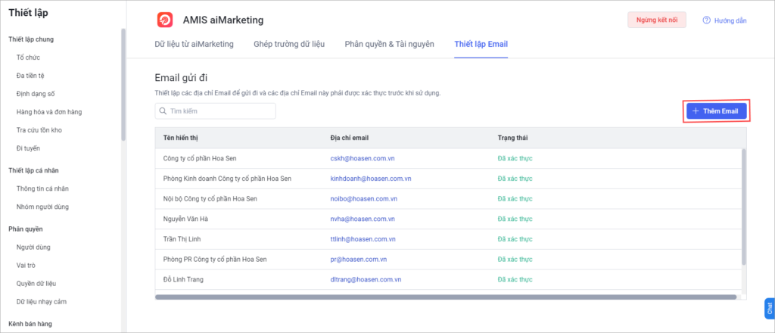Click the Kênh bán hàng heading
The height and width of the screenshot is (333, 775).
pos(30,324)
